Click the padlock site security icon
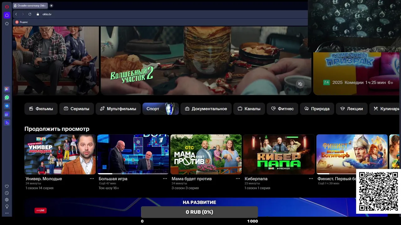The width and height of the screenshot is (401, 225). (38, 14)
